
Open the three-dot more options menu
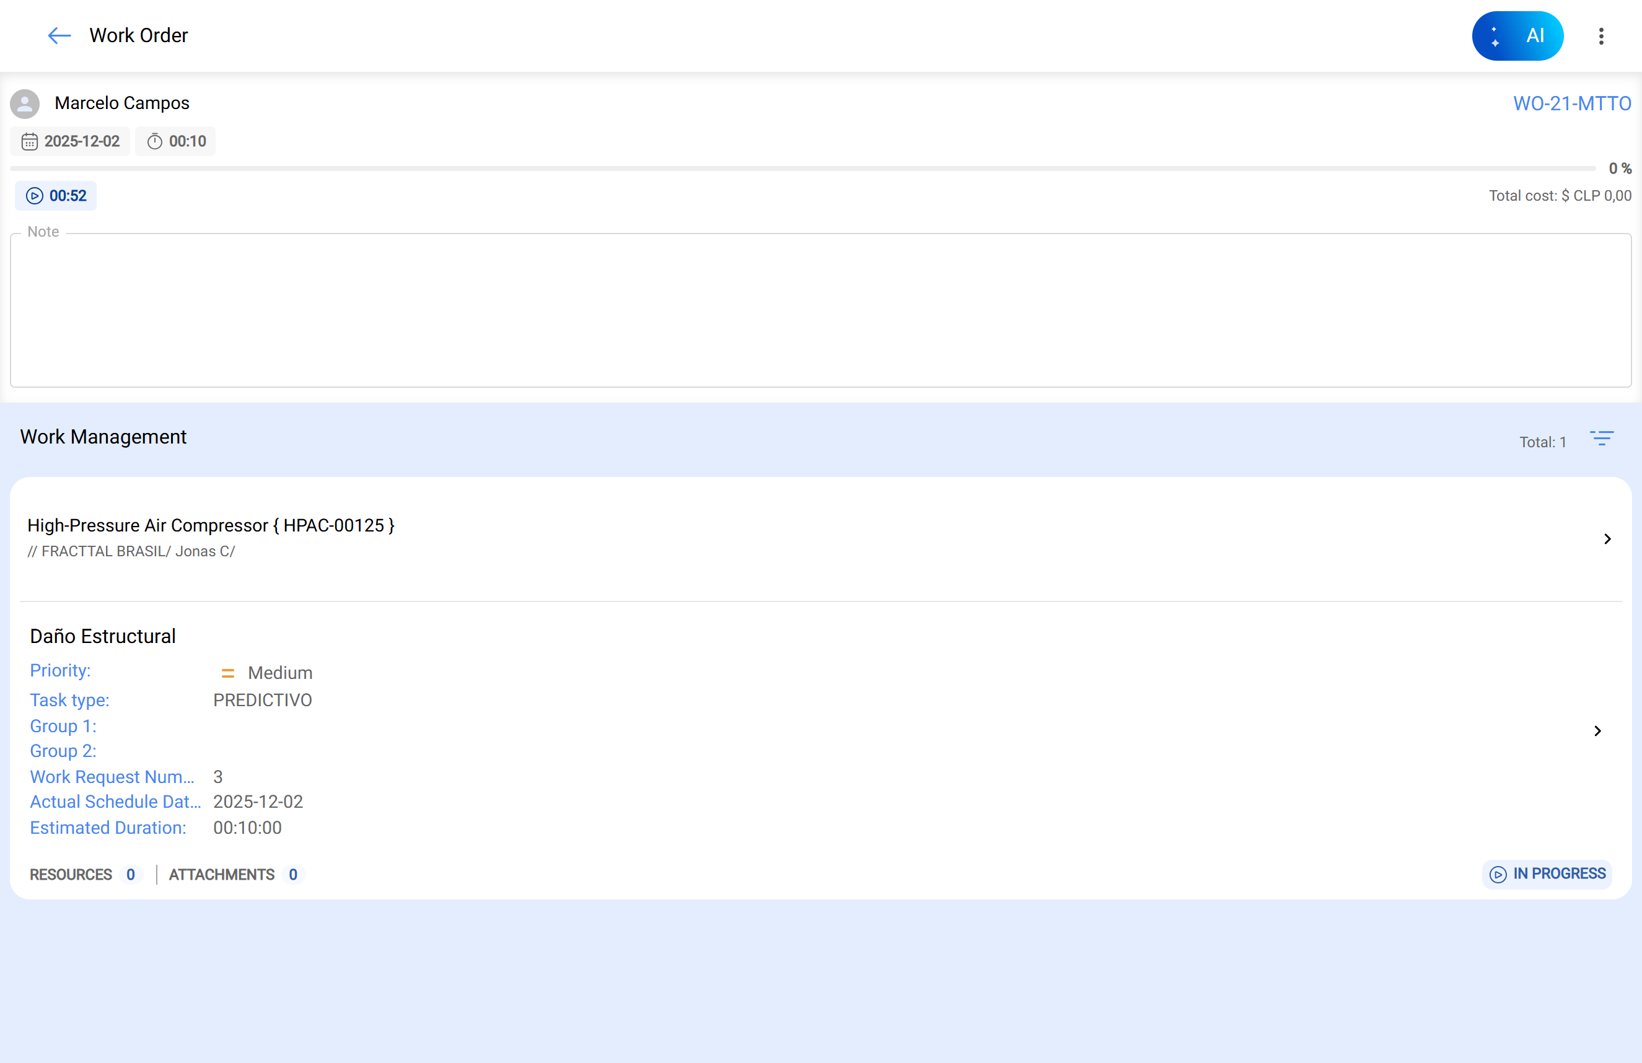[x=1600, y=36]
